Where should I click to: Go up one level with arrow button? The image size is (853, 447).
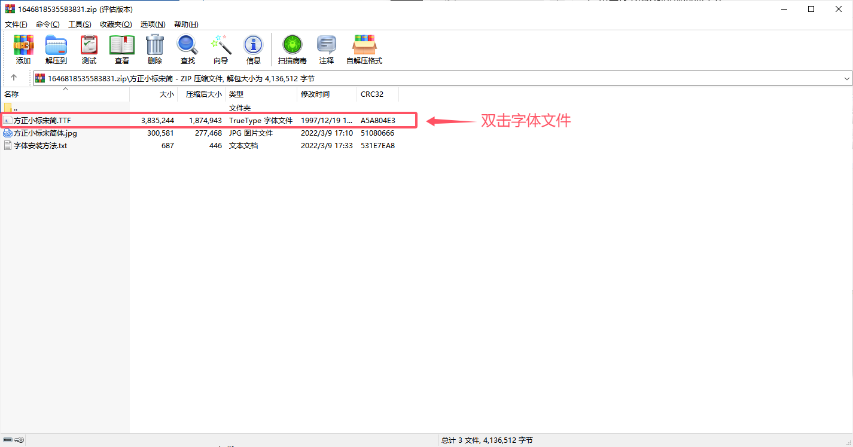pos(14,78)
